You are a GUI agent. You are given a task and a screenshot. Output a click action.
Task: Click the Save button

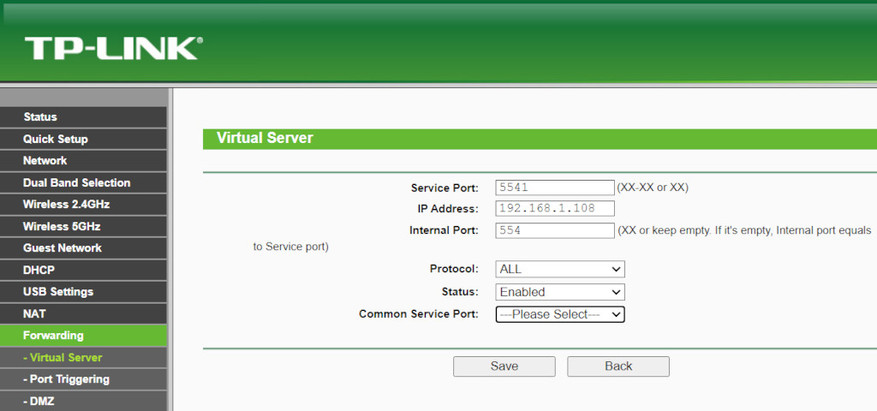click(504, 366)
